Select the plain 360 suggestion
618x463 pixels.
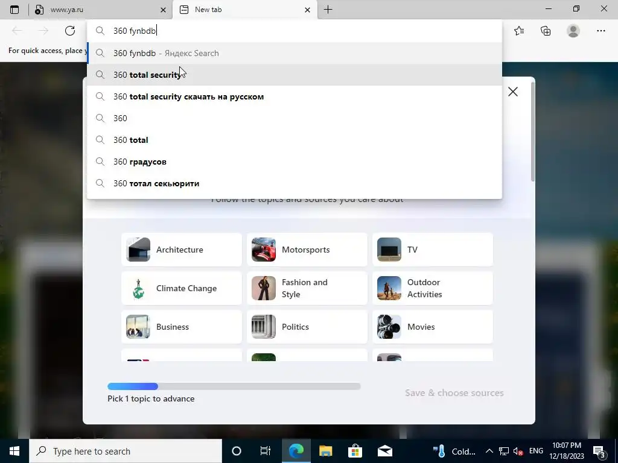click(x=295, y=118)
